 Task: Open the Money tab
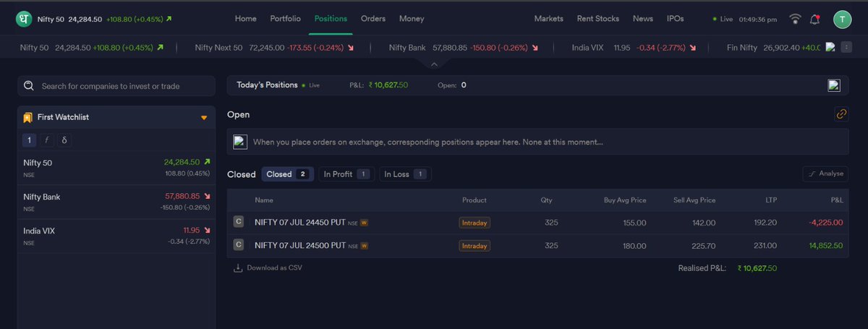coord(412,19)
